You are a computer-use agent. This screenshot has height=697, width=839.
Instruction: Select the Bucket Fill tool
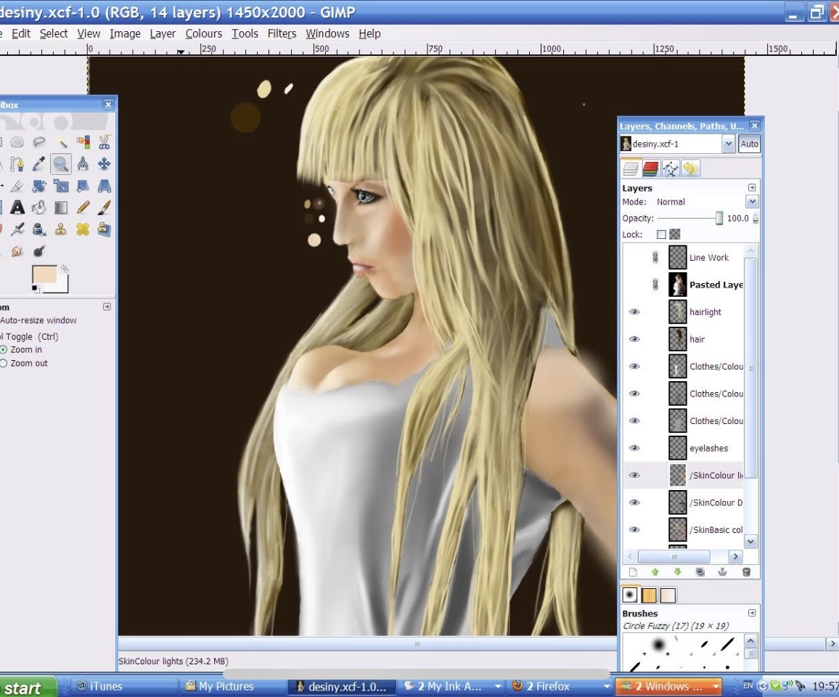[39, 208]
